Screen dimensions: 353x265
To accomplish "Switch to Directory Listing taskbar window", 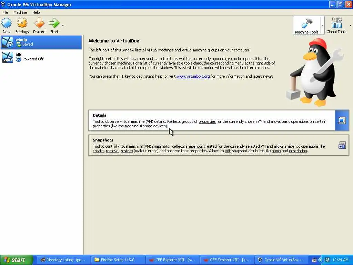I will 63,260.
